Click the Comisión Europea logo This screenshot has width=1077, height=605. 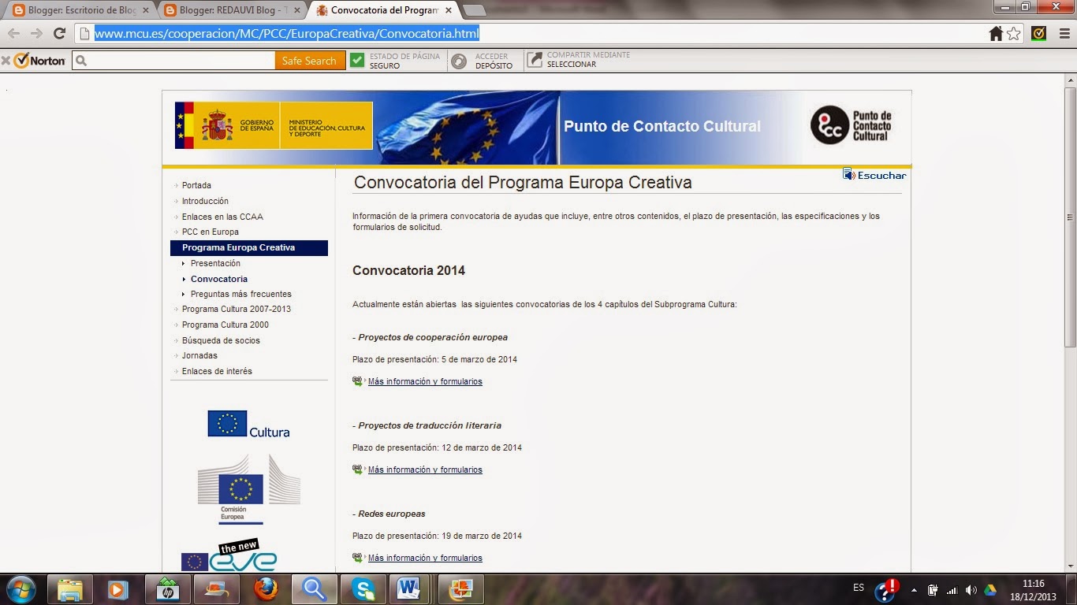(x=248, y=489)
